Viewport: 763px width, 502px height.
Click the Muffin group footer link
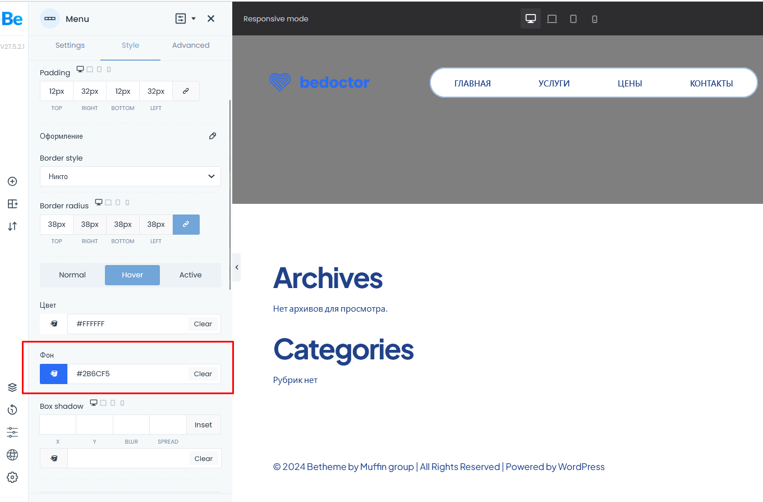tap(387, 467)
